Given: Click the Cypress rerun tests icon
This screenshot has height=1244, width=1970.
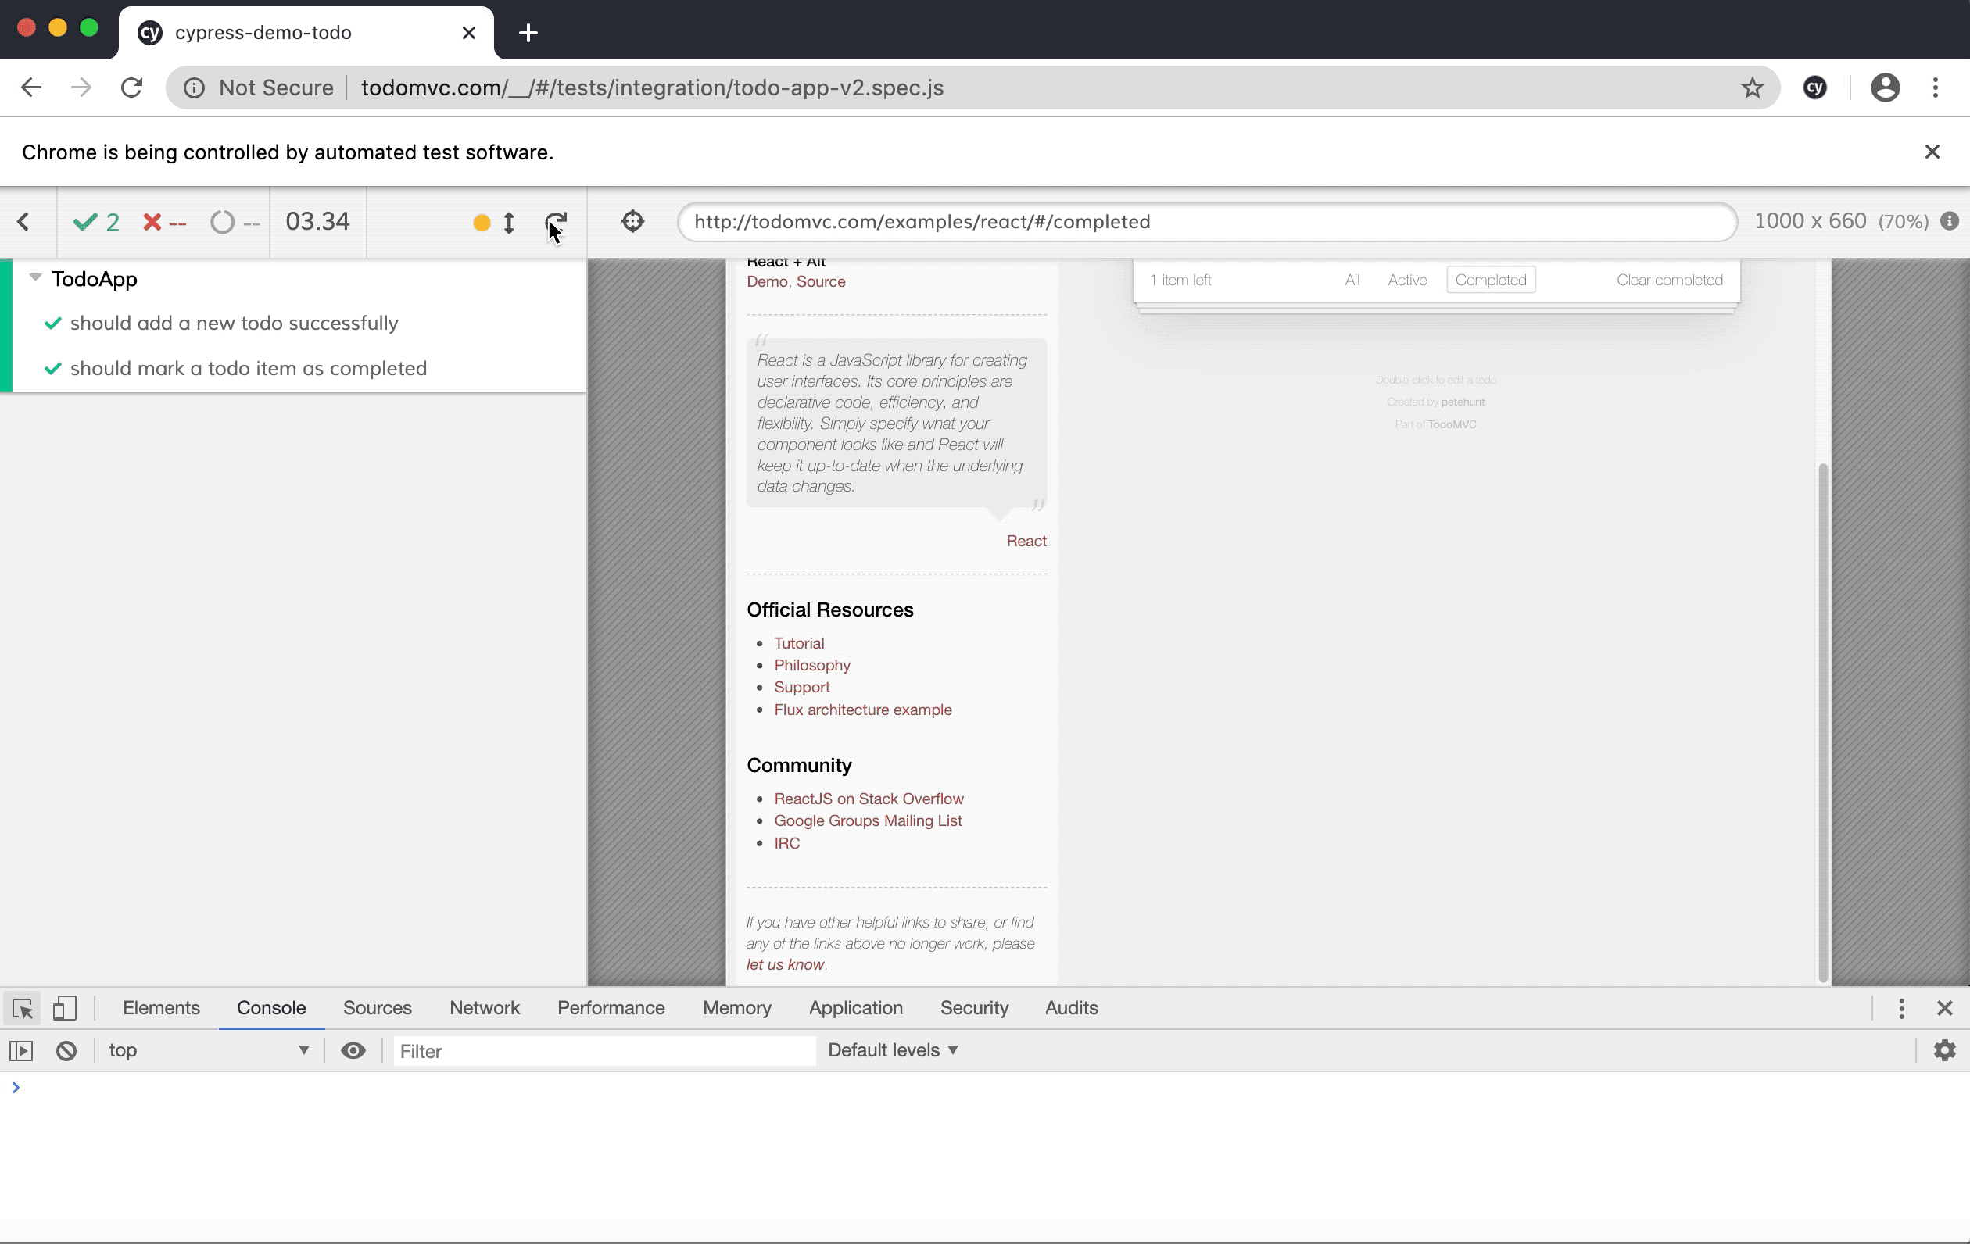Looking at the screenshot, I should pos(556,222).
